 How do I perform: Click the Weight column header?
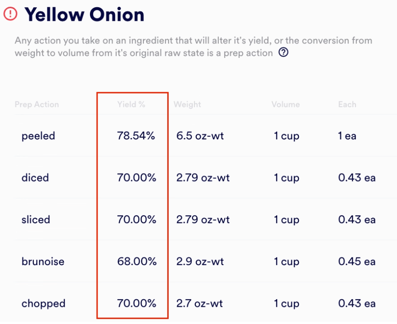(187, 105)
